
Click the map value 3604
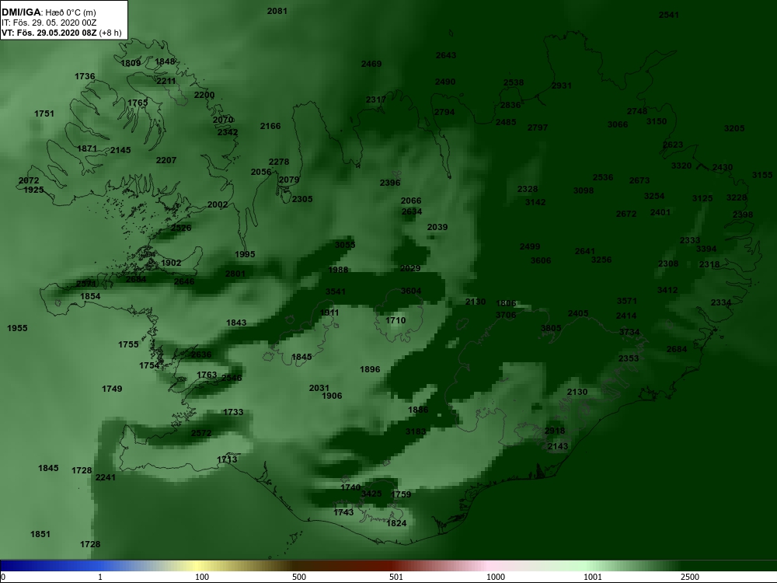click(411, 291)
